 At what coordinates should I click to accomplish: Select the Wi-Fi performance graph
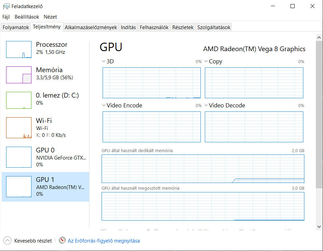tap(19, 128)
